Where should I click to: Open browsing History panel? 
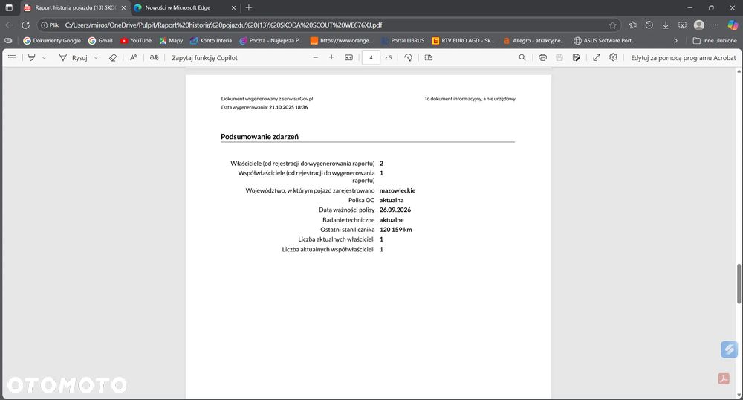click(x=649, y=25)
